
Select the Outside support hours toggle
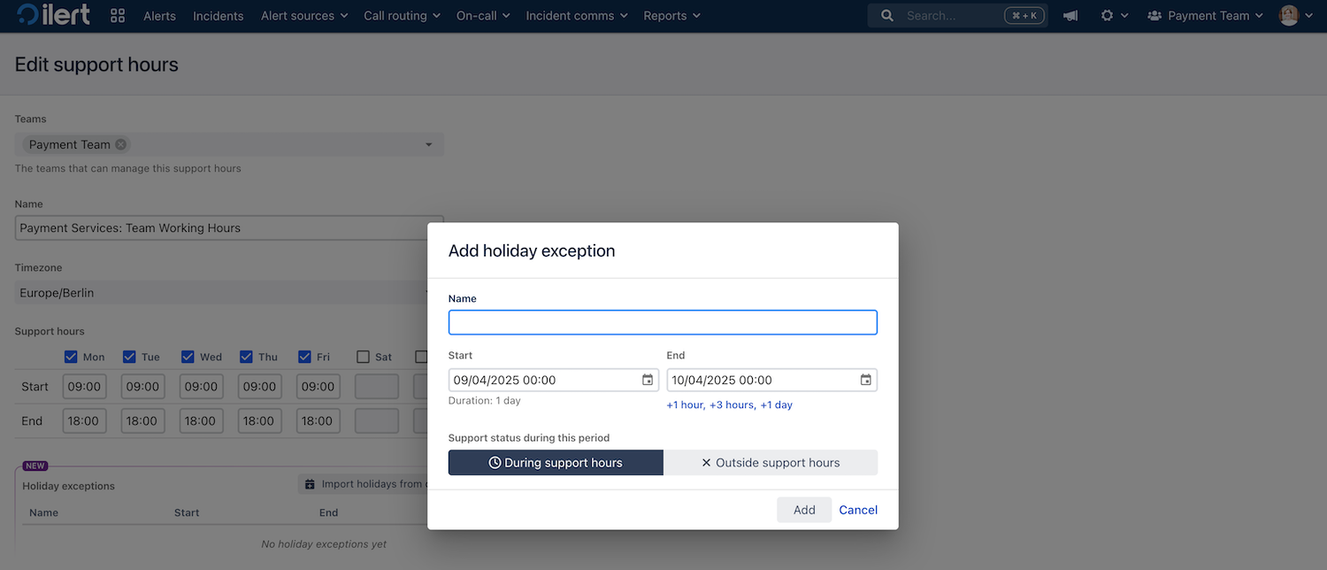770,462
